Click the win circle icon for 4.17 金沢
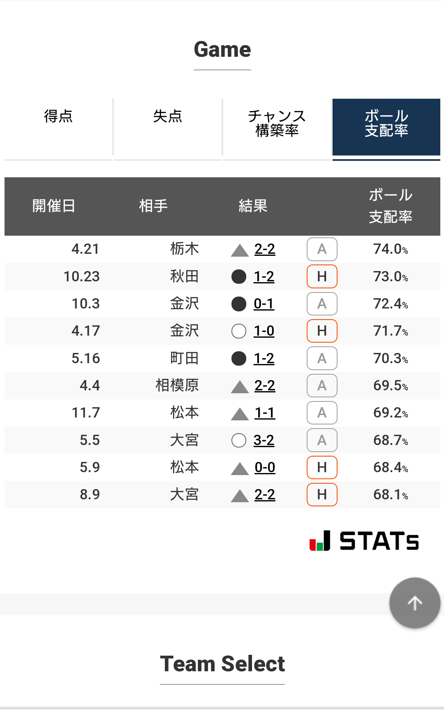 [x=239, y=331]
